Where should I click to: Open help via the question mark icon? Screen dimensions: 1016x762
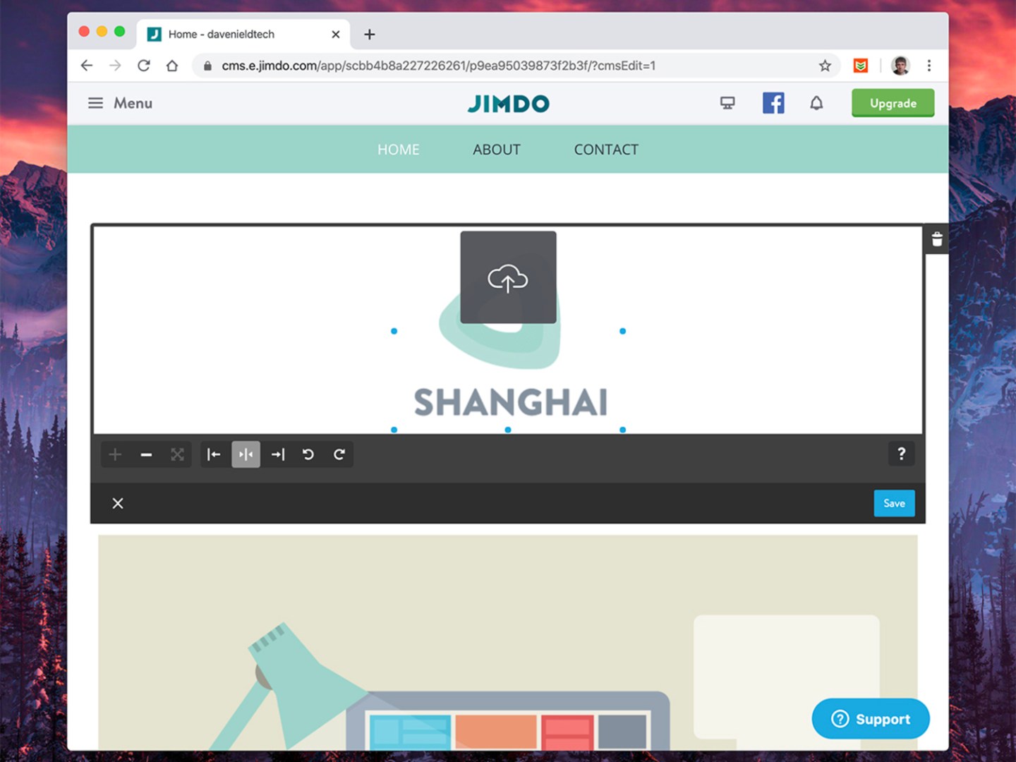coord(900,454)
